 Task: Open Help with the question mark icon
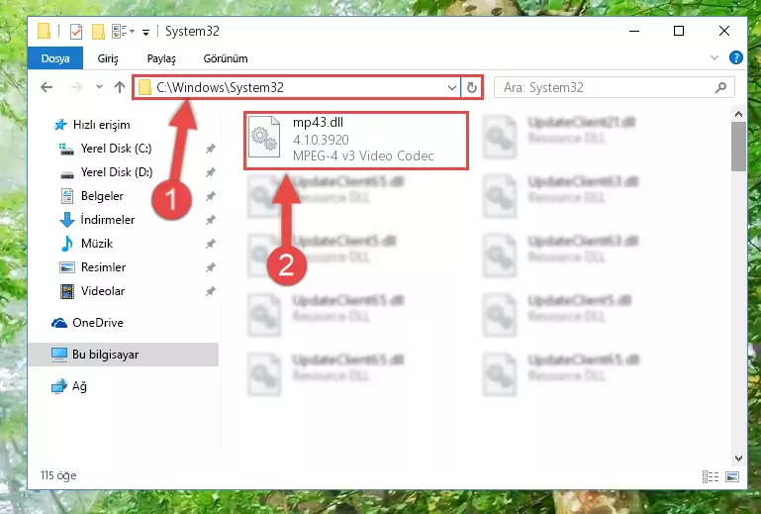tap(736, 57)
